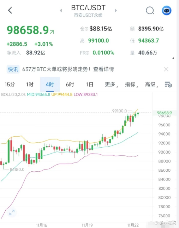Expand stats panel via corner triangle
This screenshot has width=179, height=228.
[173, 58]
